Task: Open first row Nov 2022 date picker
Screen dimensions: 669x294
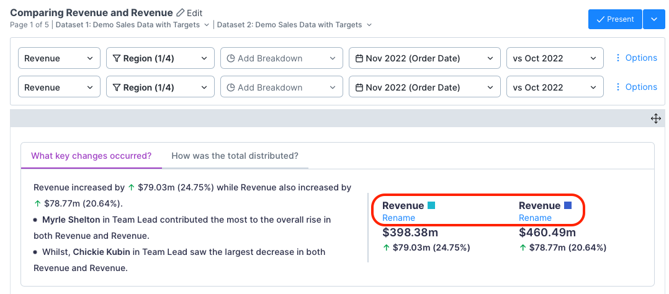Action: click(x=424, y=58)
